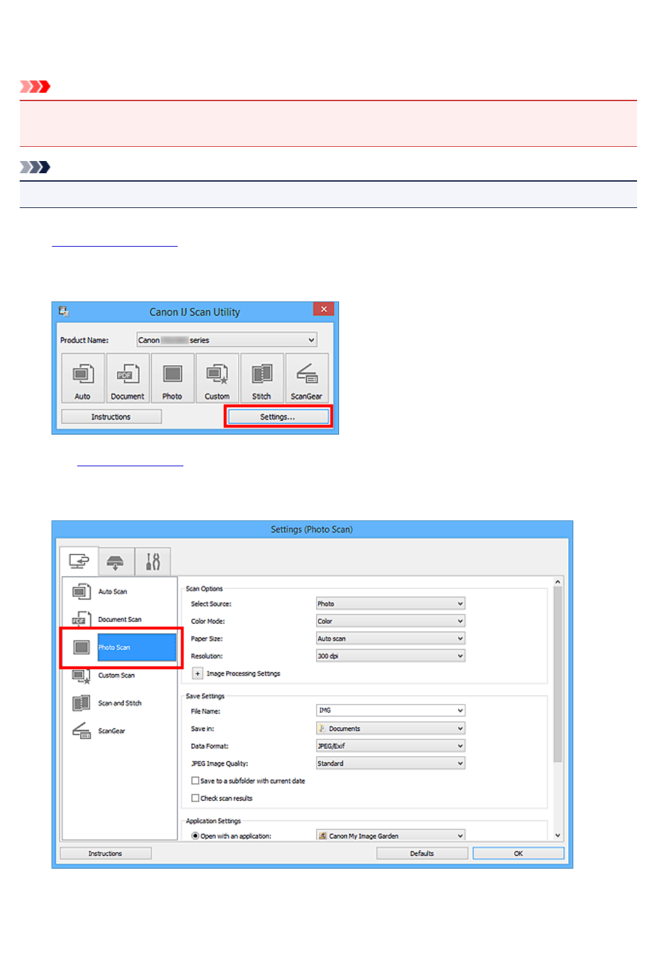Viewport: 657px width, 975px height.
Task: Enable Save to a subfolder with current date
Action: pyautogui.click(x=196, y=781)
